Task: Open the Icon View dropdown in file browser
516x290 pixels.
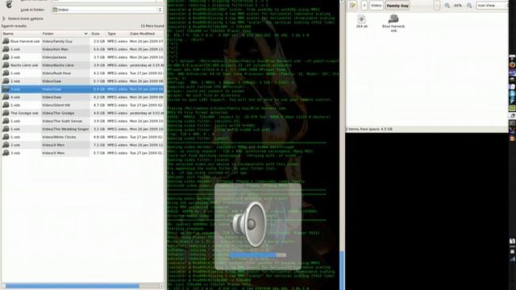Action: [x=493, y=6]
